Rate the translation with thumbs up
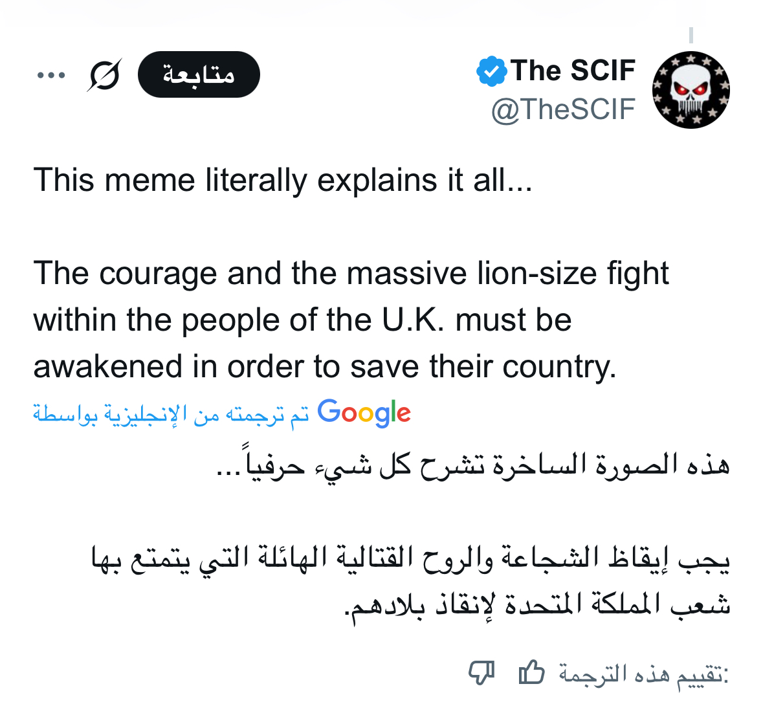This screenshot has width=763, height=706. coord(531,673)
